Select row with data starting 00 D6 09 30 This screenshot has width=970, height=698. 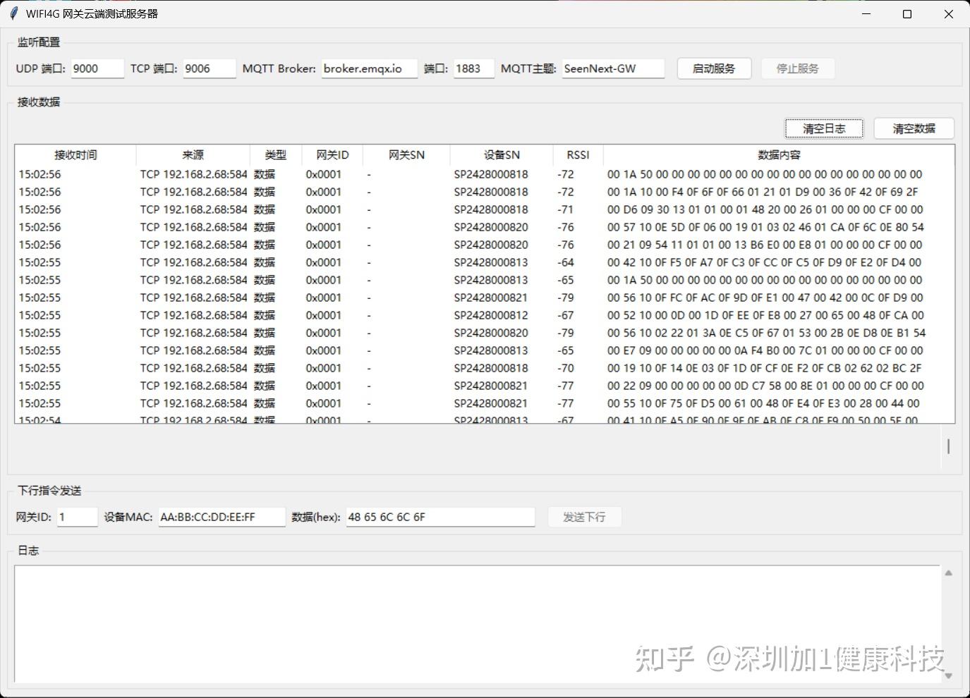coord(485,209)
